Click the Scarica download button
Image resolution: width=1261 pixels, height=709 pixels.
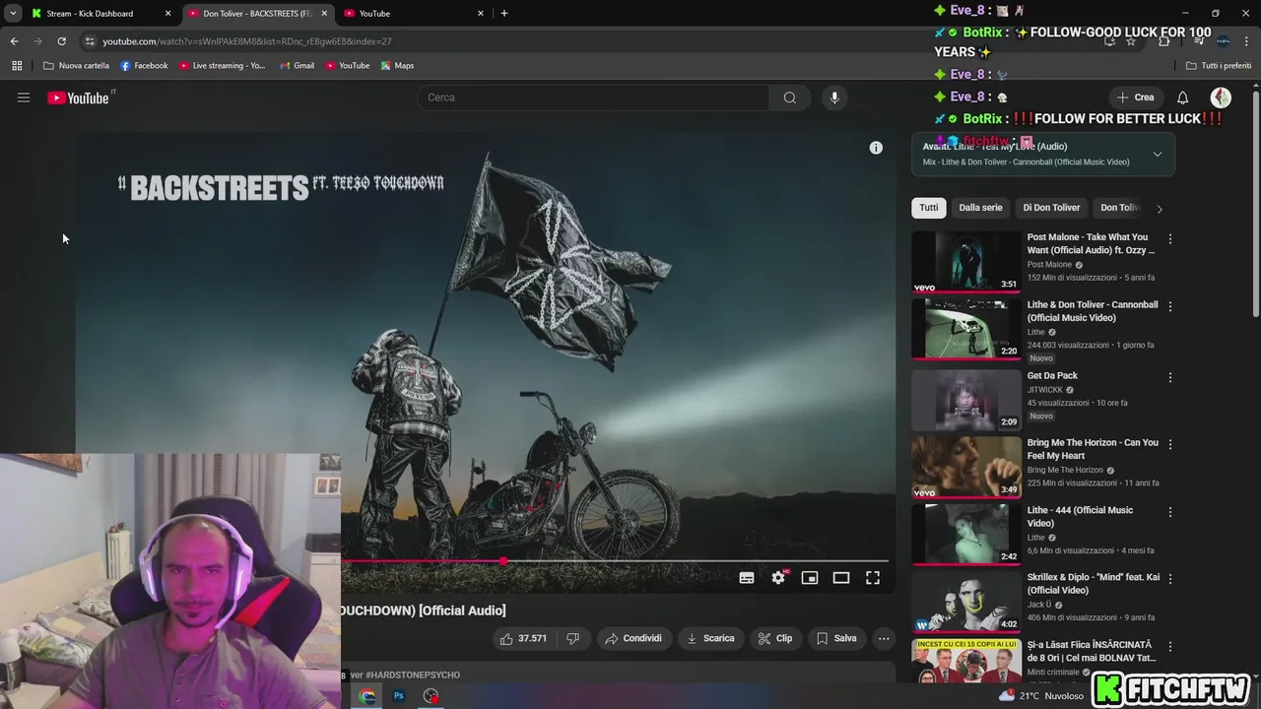pyautogui.click(x=710, y=638)
